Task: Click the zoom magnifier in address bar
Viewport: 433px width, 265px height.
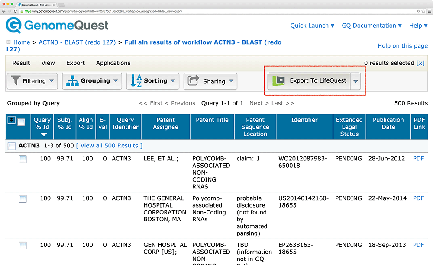Action: tap(419, 11)
